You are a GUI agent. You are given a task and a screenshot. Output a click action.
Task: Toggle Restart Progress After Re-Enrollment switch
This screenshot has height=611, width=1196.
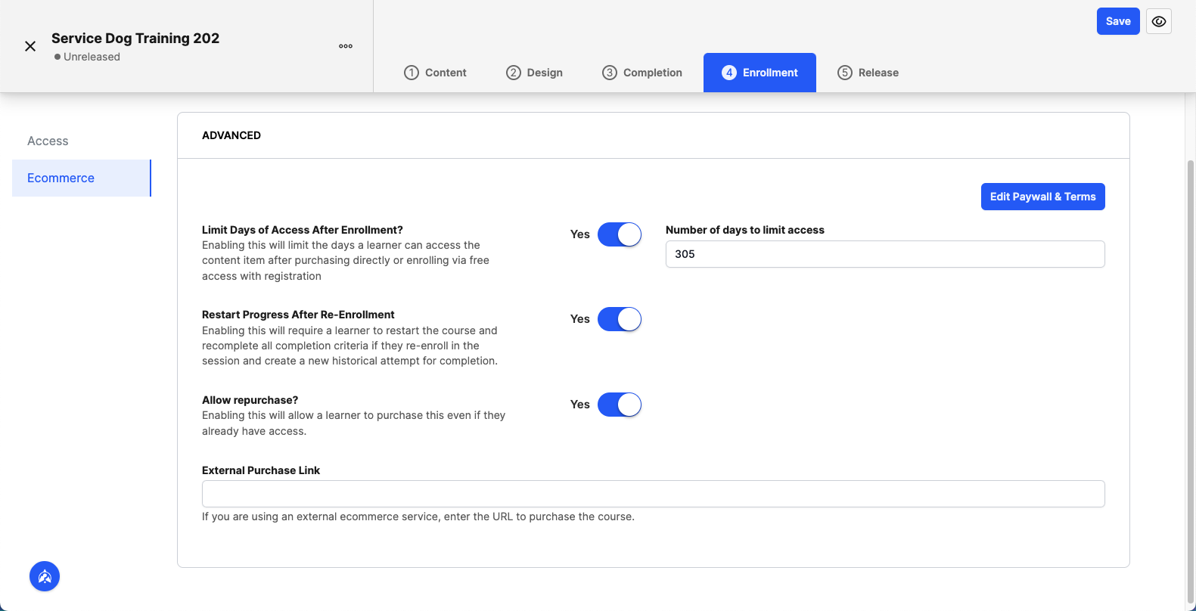620,319
